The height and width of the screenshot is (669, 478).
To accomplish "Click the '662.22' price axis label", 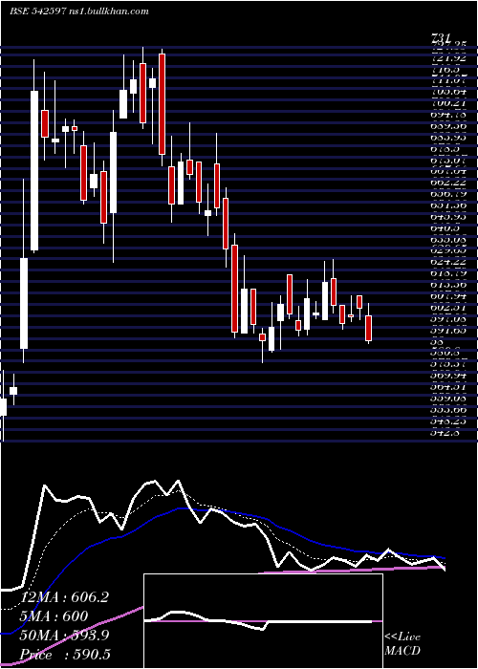I will pos(448,183).
